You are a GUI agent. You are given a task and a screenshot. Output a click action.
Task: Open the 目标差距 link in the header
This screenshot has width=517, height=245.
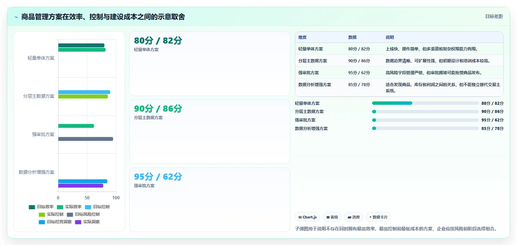494,16
